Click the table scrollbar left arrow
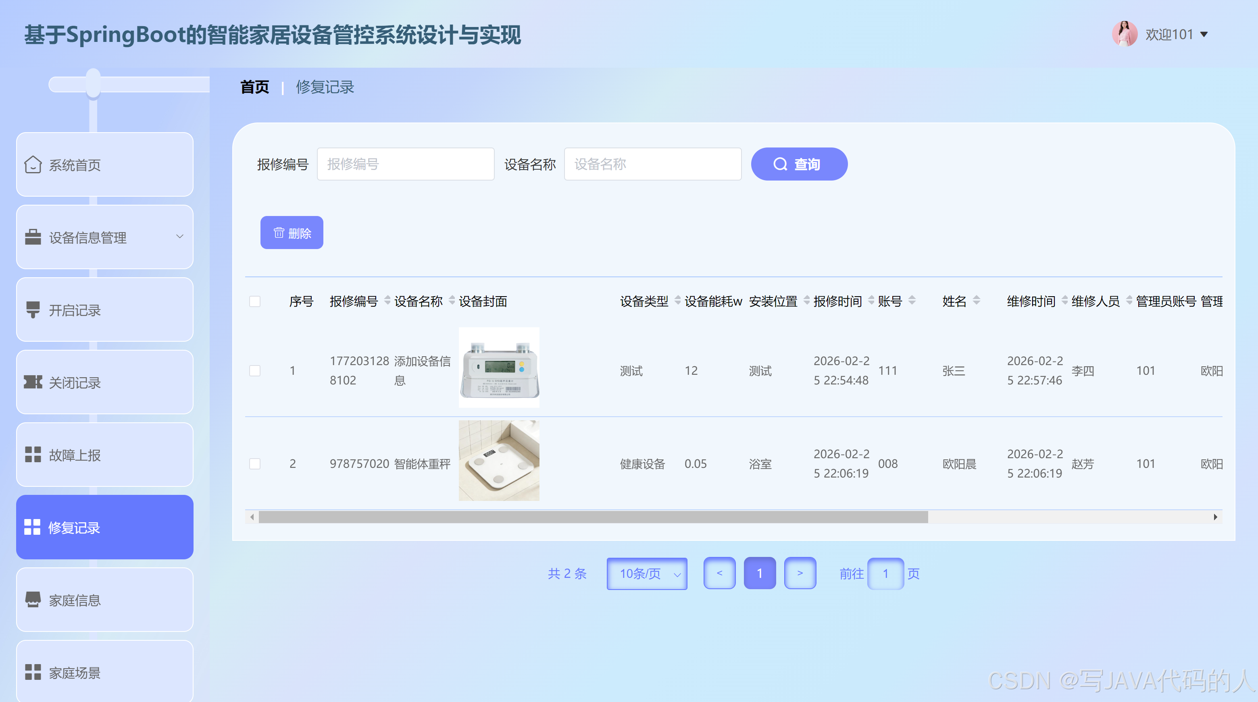Viewport: 1258px width, 702px height. point(252,517)
